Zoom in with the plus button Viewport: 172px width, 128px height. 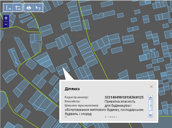point(6,18)
